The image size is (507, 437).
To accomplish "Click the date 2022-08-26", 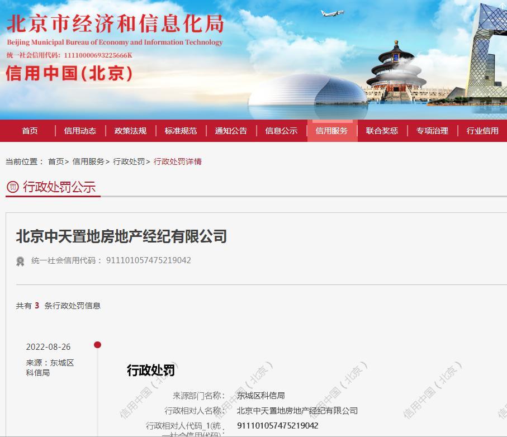I will pyautogui.click(x=48, y=347).
